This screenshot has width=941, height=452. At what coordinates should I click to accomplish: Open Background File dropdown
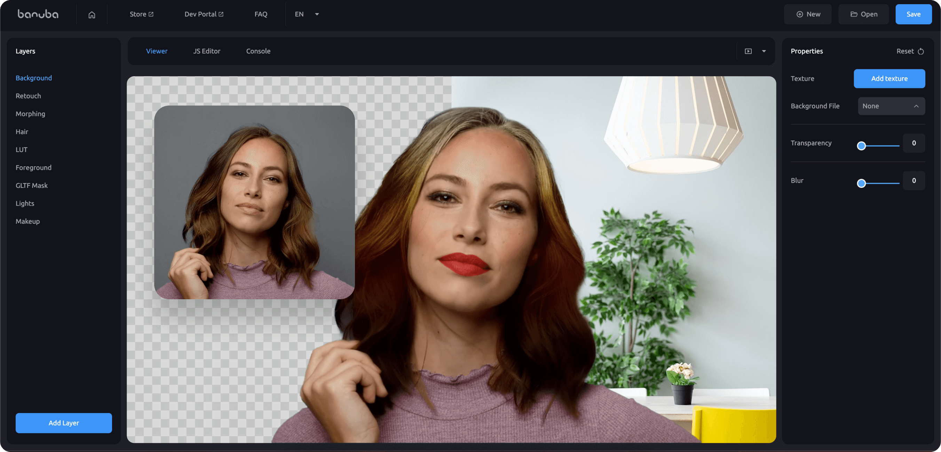pos(891,106)
